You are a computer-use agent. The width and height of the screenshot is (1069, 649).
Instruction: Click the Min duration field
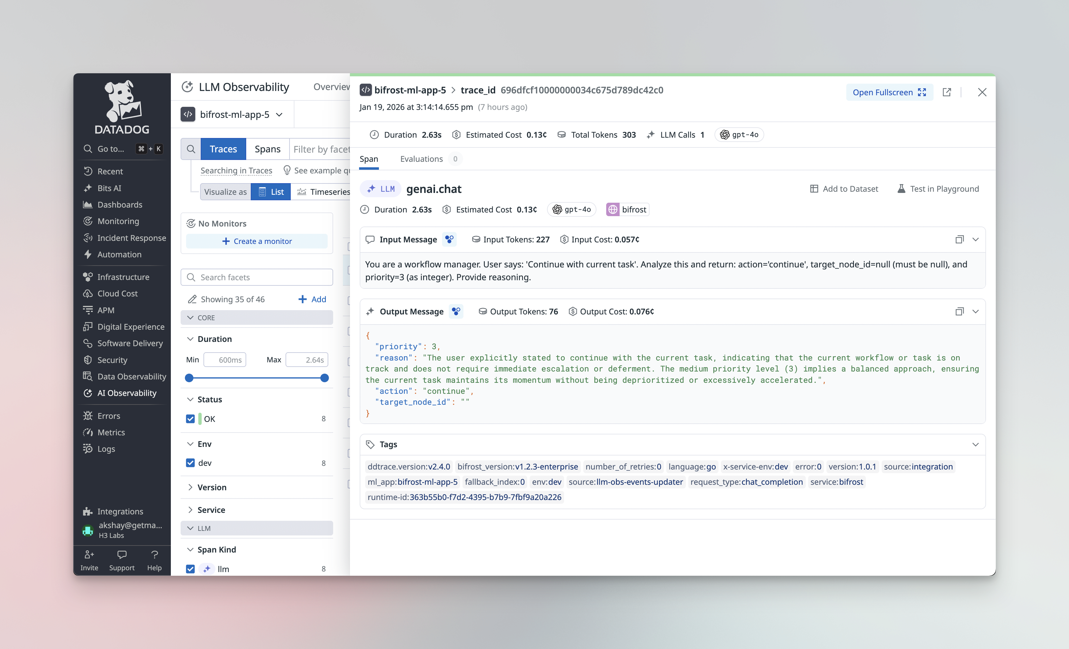225,359
